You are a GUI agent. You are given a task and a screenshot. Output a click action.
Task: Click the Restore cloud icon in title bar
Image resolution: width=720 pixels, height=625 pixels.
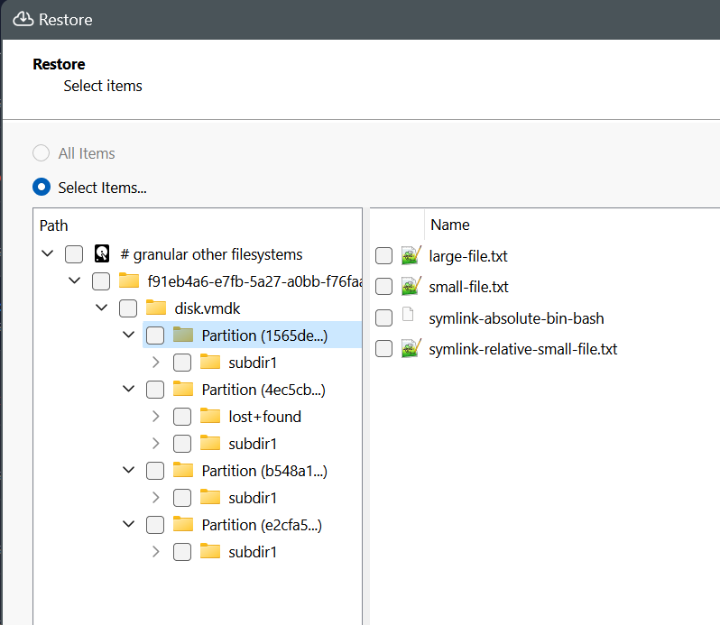[x=23, y=19]
